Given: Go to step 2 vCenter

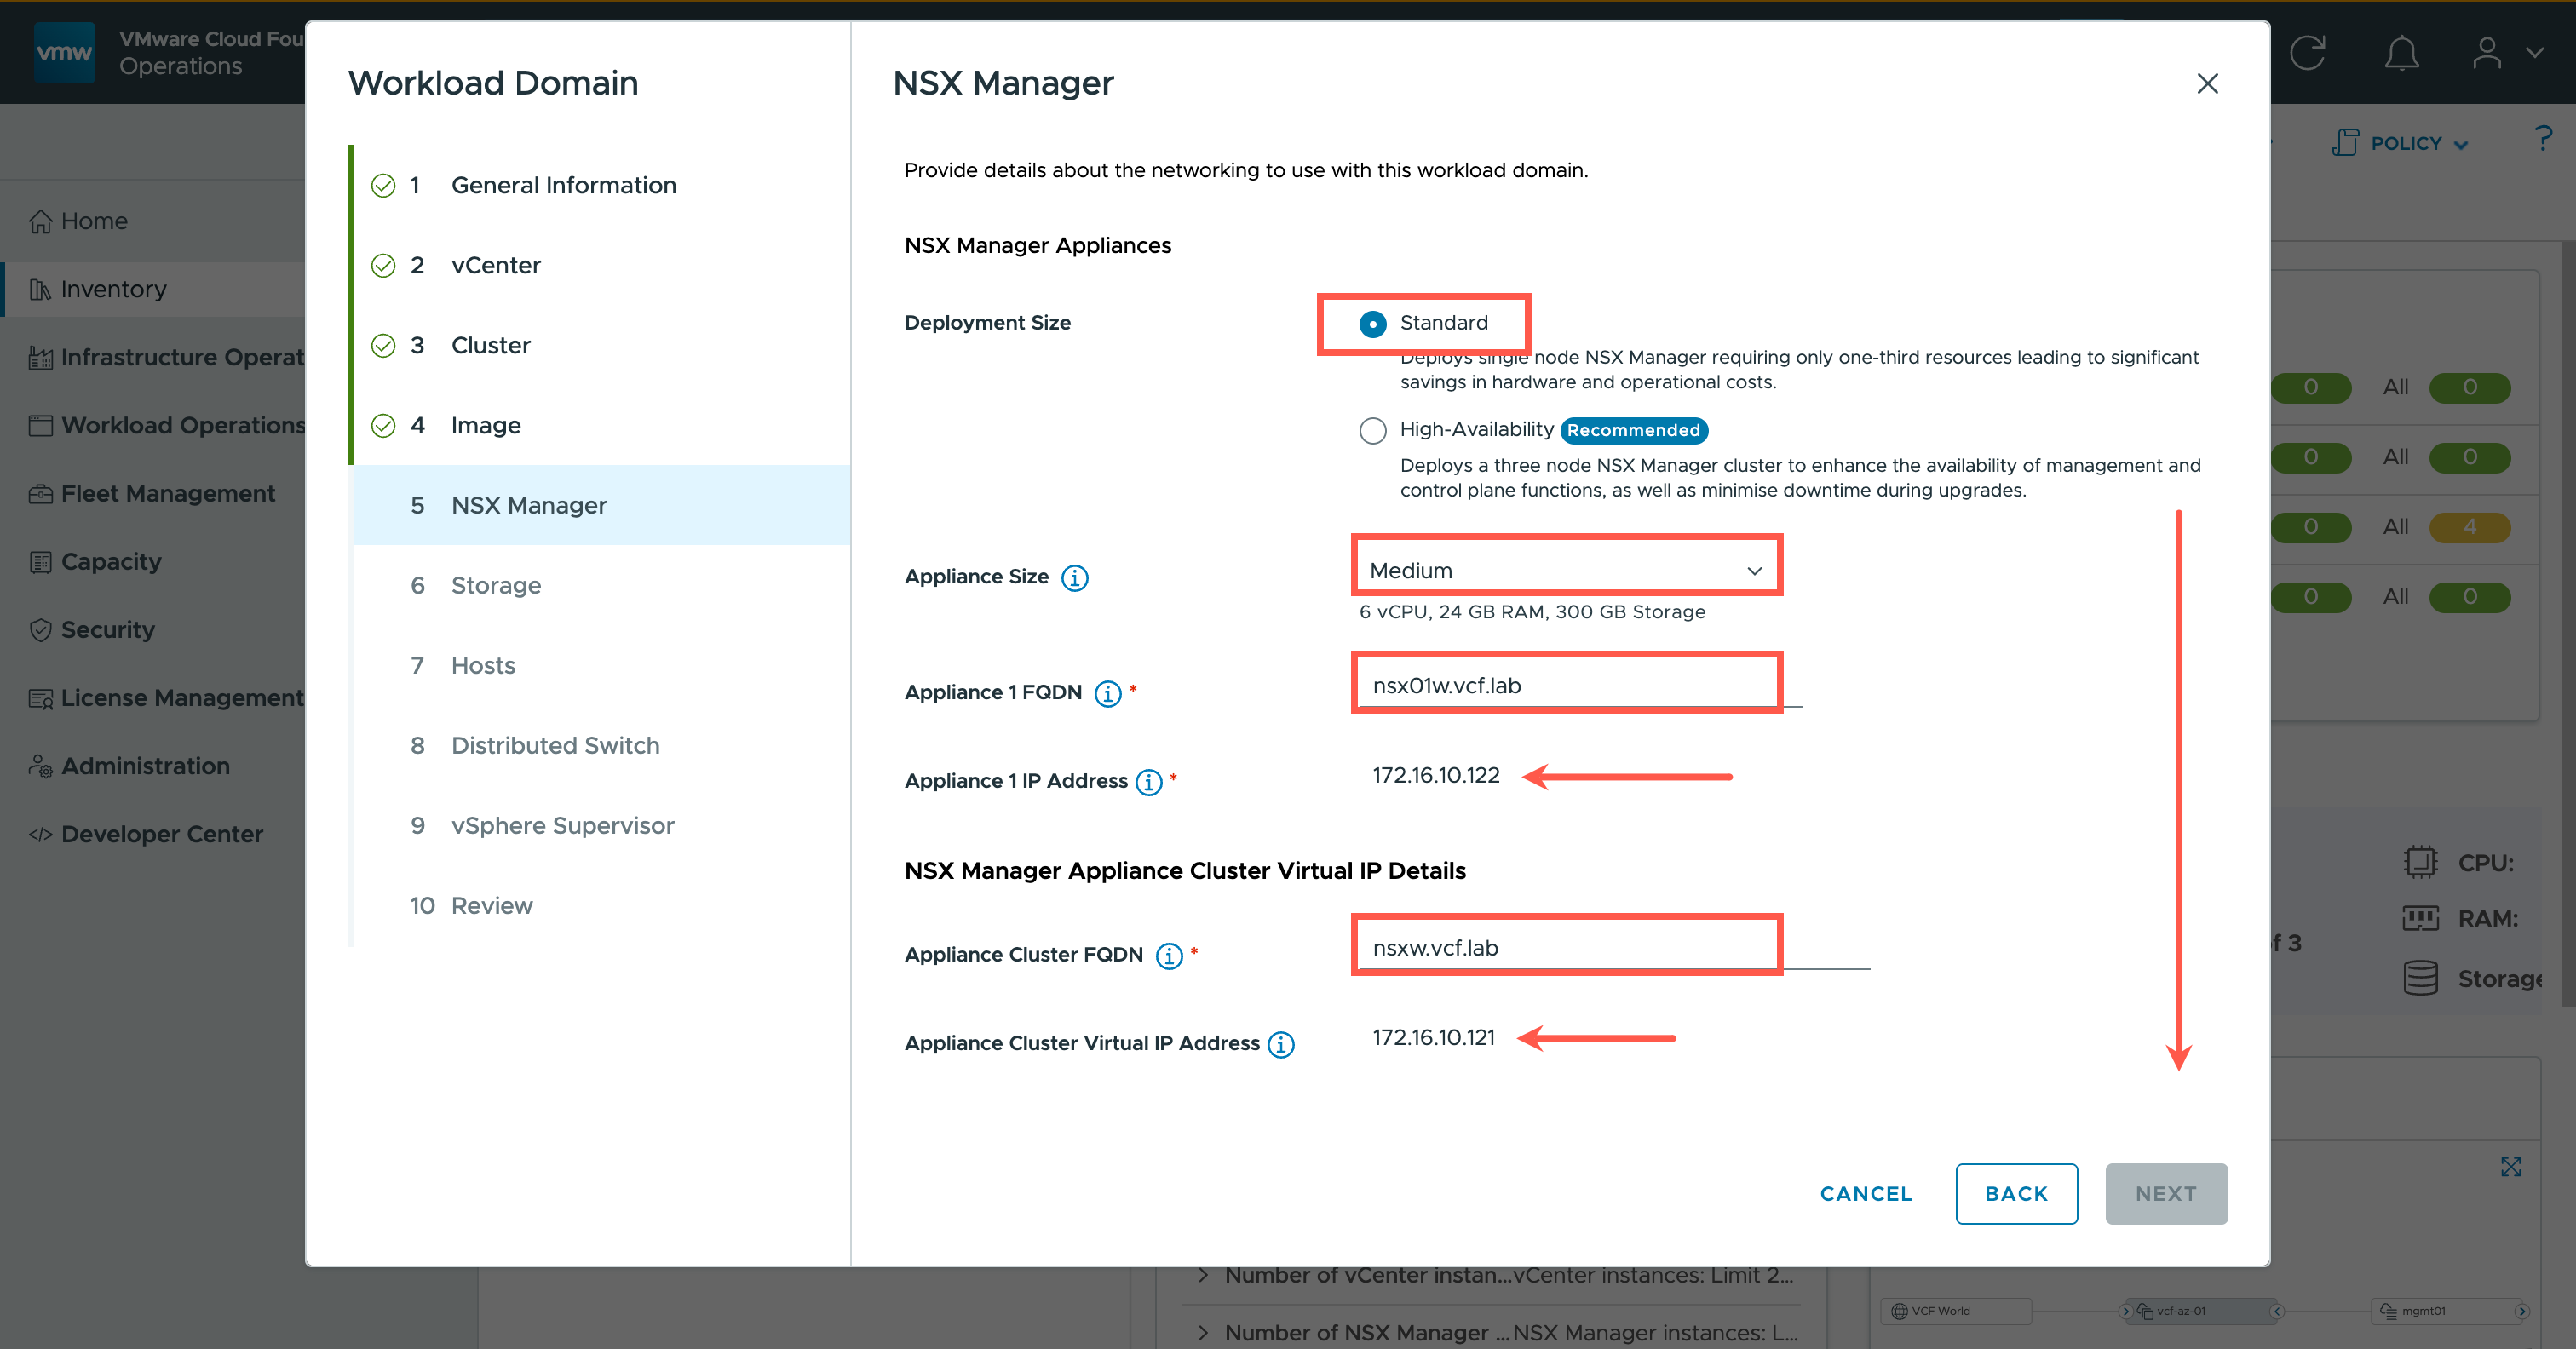Looking at the screenshot, I should coord(495,265).
